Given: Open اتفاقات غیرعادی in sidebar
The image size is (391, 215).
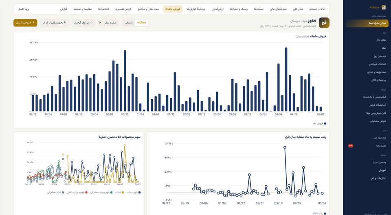Looking at the screenshot, I should tap(367, 64).
